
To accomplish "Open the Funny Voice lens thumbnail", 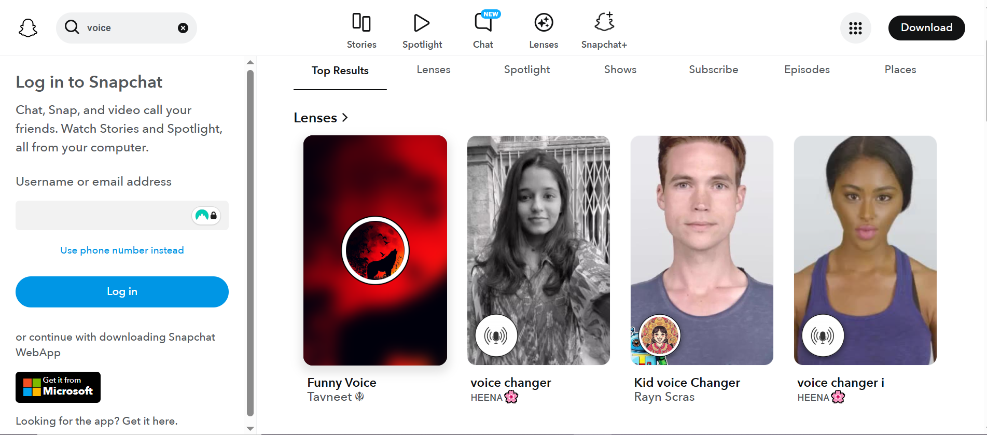I will point(375,250).
